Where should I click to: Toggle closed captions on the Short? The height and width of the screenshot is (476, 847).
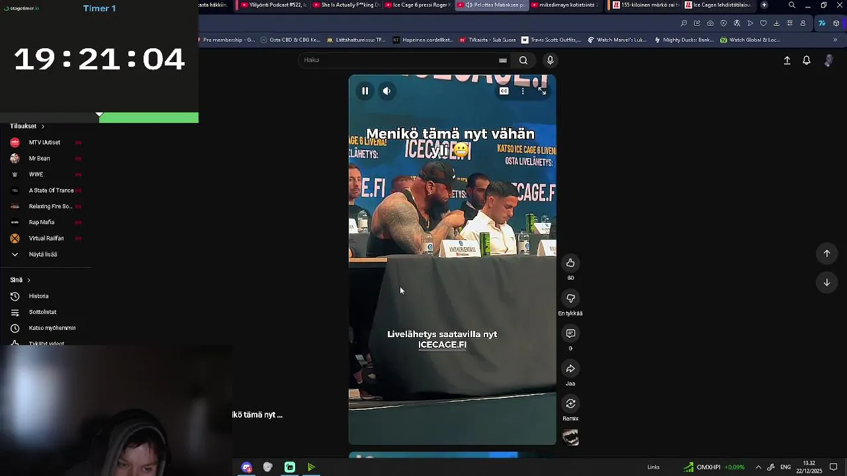(x=504, y=91)
